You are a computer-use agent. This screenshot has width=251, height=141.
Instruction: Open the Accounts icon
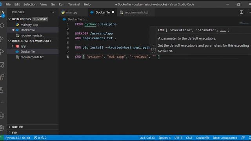tap(2, 116)
